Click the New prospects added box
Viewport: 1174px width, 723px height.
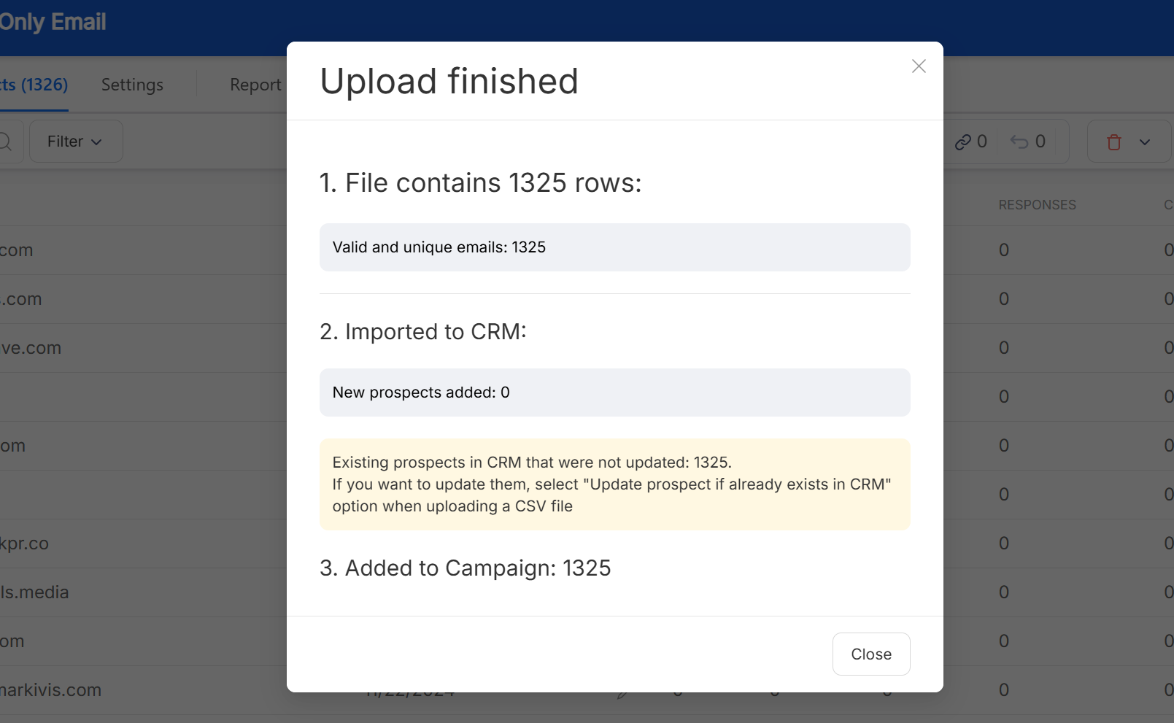point(615,393)
